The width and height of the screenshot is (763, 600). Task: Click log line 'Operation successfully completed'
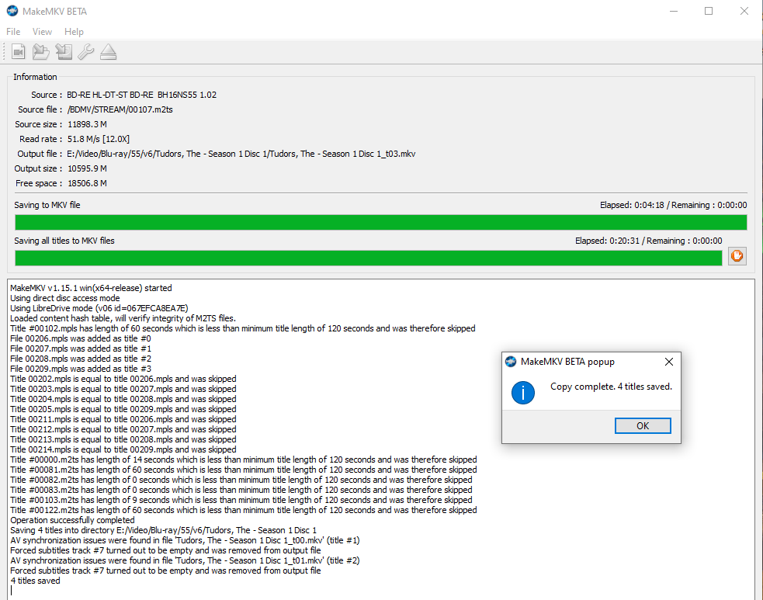pyautogui.click(x=72, y=520)
